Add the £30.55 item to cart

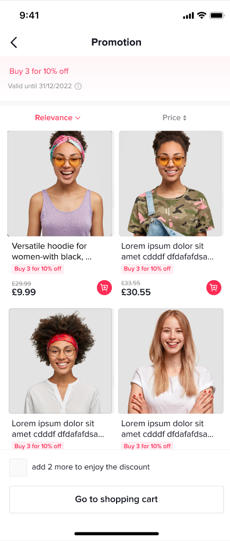(214, 288)
